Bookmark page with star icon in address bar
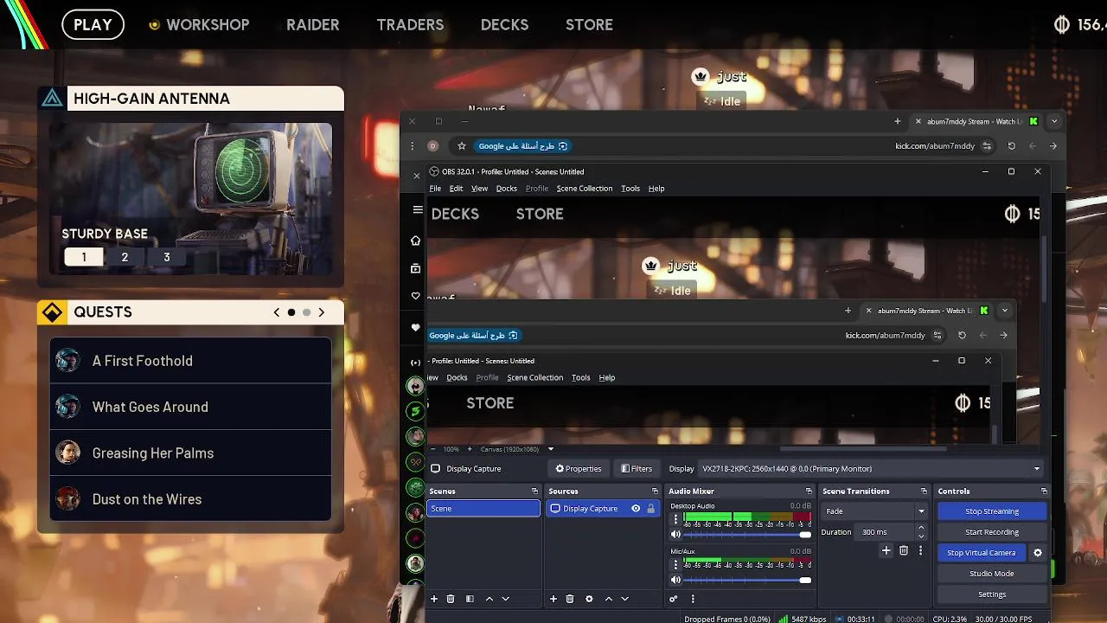 [x=462, y=146]
